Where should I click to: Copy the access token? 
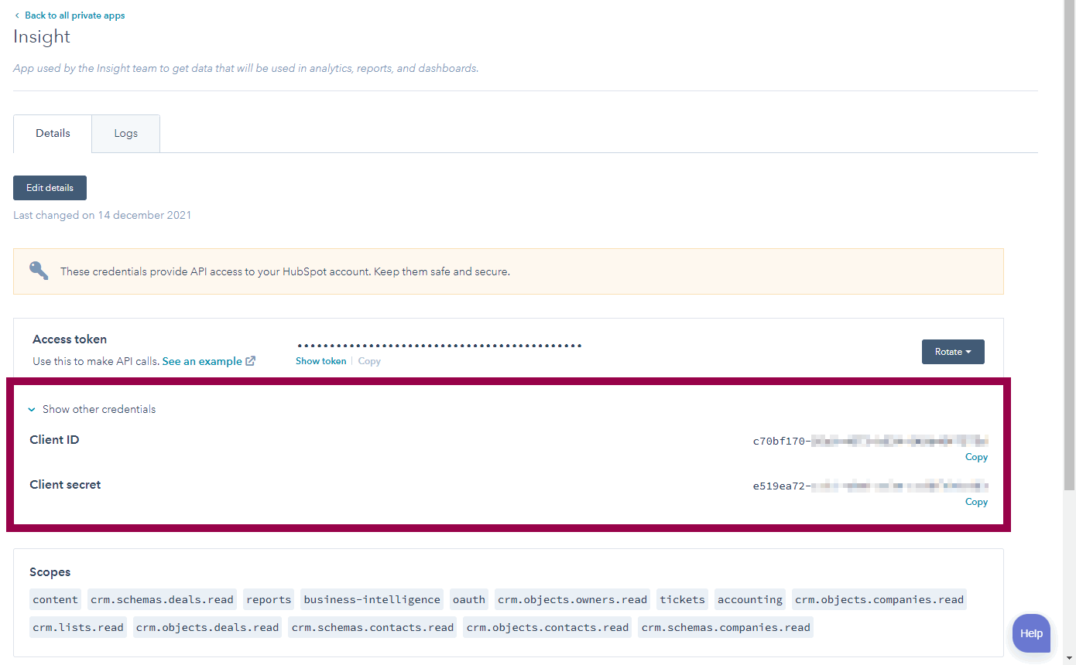(368, 361)
